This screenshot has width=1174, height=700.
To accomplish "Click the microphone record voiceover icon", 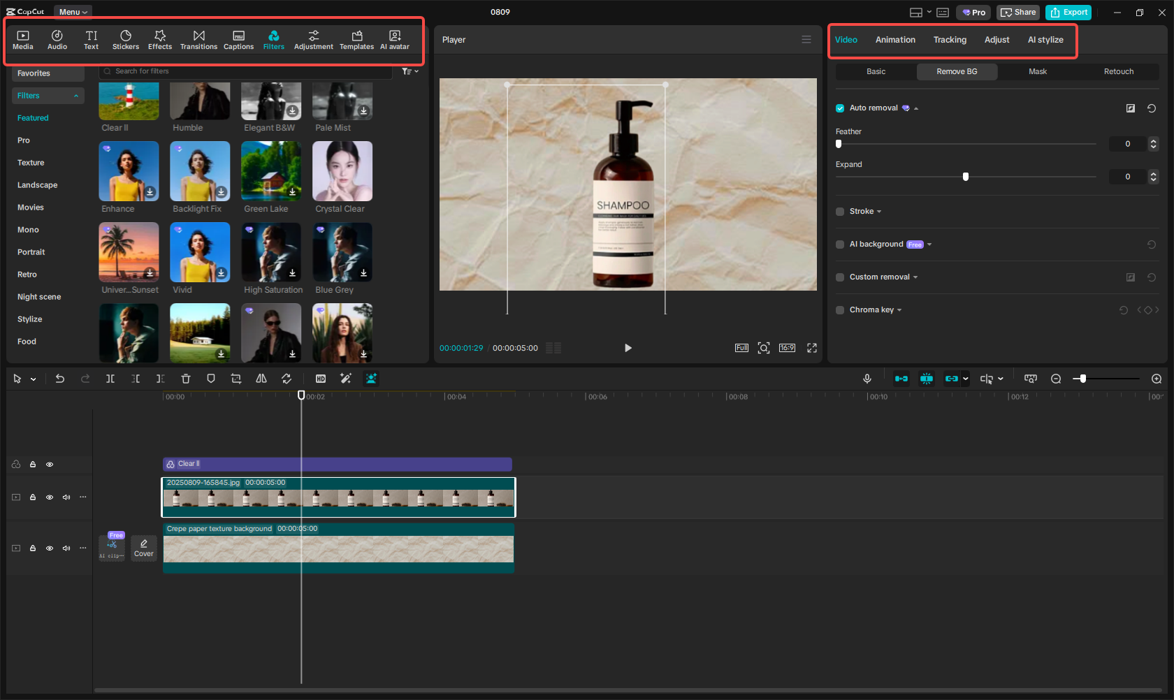I will (867, 379).
